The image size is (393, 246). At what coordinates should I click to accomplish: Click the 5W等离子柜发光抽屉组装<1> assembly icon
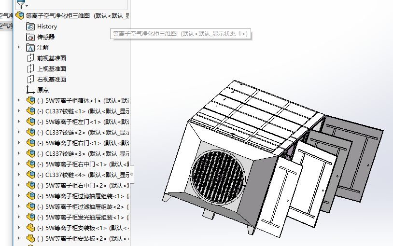(x=30, y=217)
